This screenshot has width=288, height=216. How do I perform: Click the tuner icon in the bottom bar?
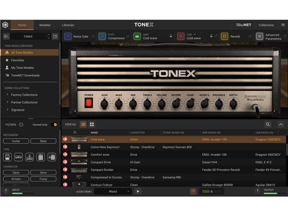coord(193,191)
